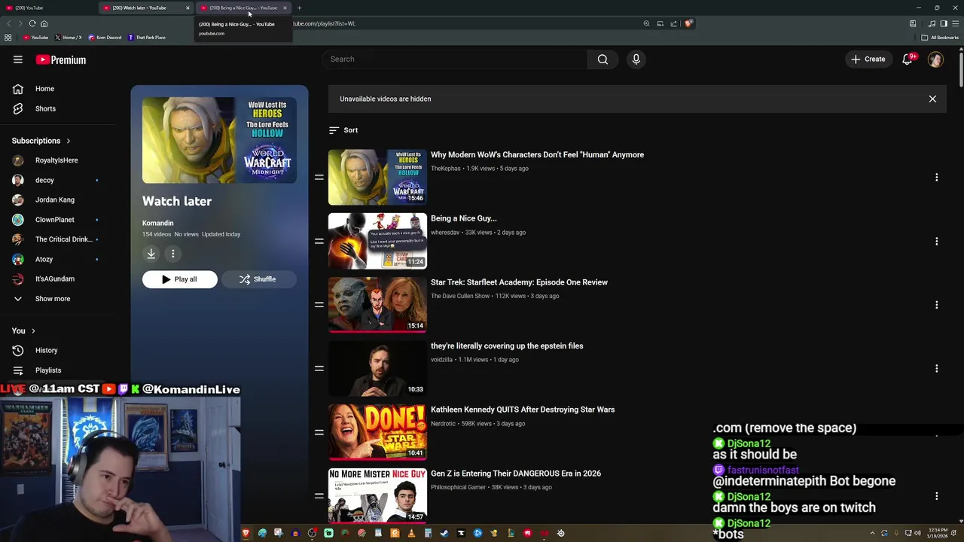Play all Watch later videos
Viewport: 964px width, 542px height.
click(180, 279)
